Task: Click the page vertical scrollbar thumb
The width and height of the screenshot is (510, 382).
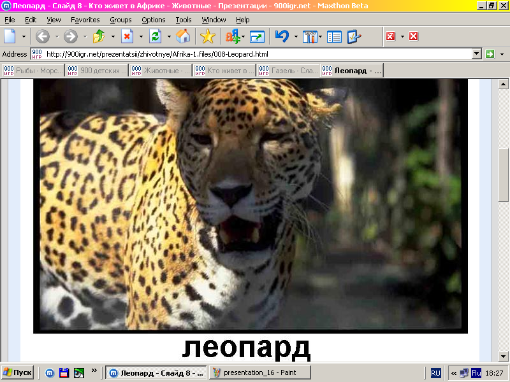Action: [504, 174]
